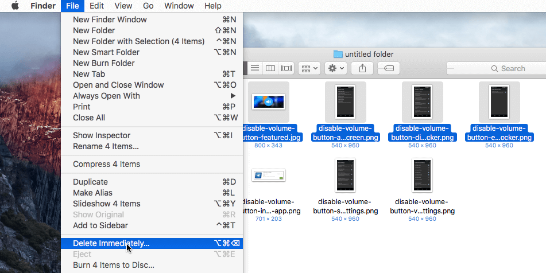546x273 pixels.
Task: Switch to list view in the toolbar
Action: [255, 68]
